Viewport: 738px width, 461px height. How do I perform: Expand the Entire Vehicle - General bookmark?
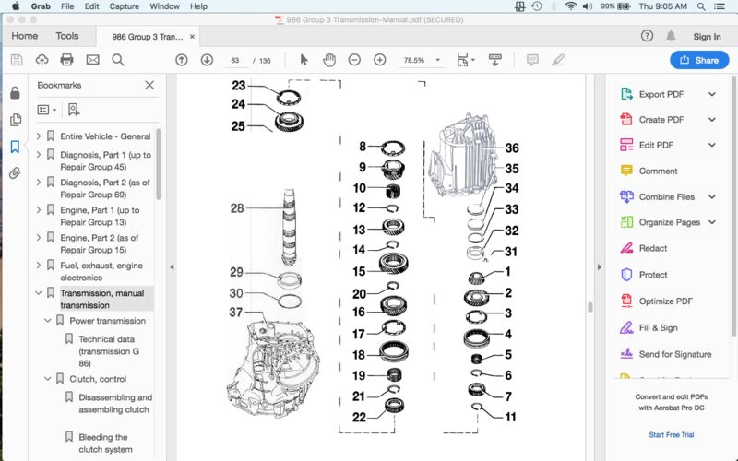39,136
